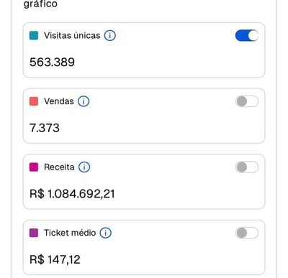Click the Visitas únicas label
Screen dimensions: 288x278
(72, 35)
